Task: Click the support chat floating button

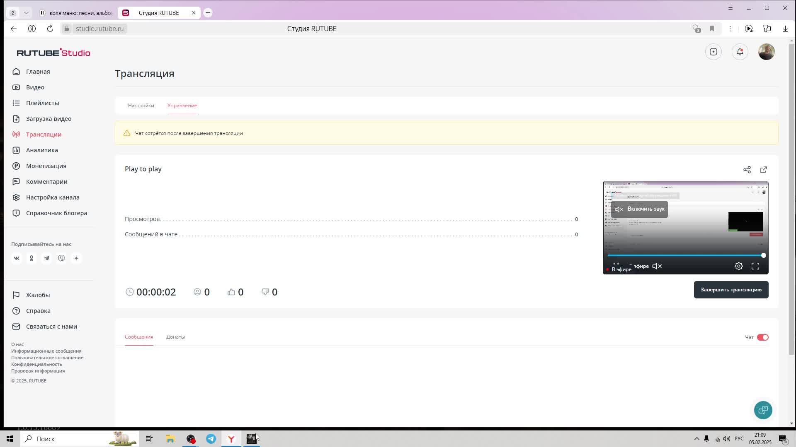Action: (x=763, y=410)
